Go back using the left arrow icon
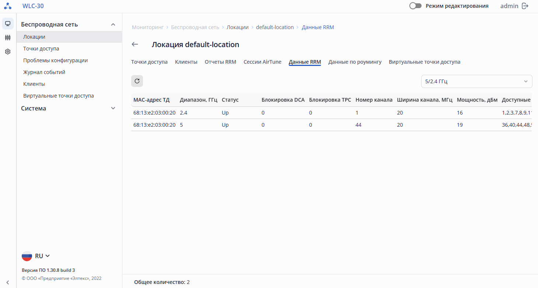The height and width of the screenshot is (288, 538). 135,45
